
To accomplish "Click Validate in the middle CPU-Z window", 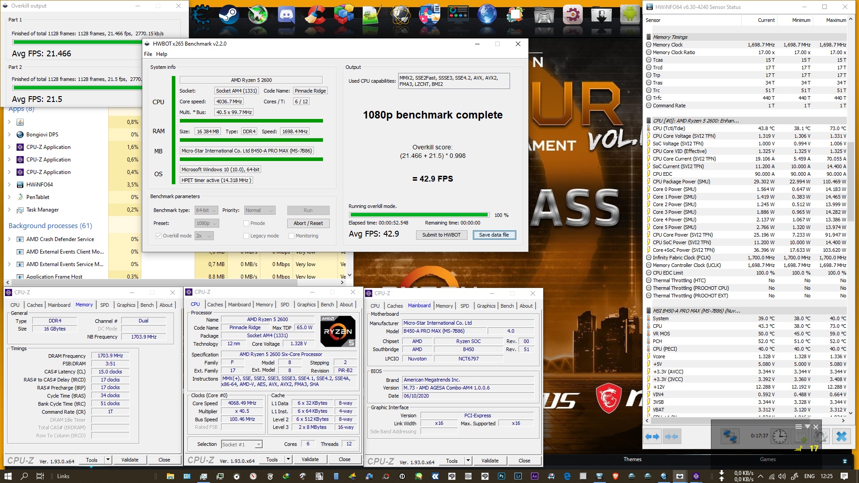I will point(310,459).
